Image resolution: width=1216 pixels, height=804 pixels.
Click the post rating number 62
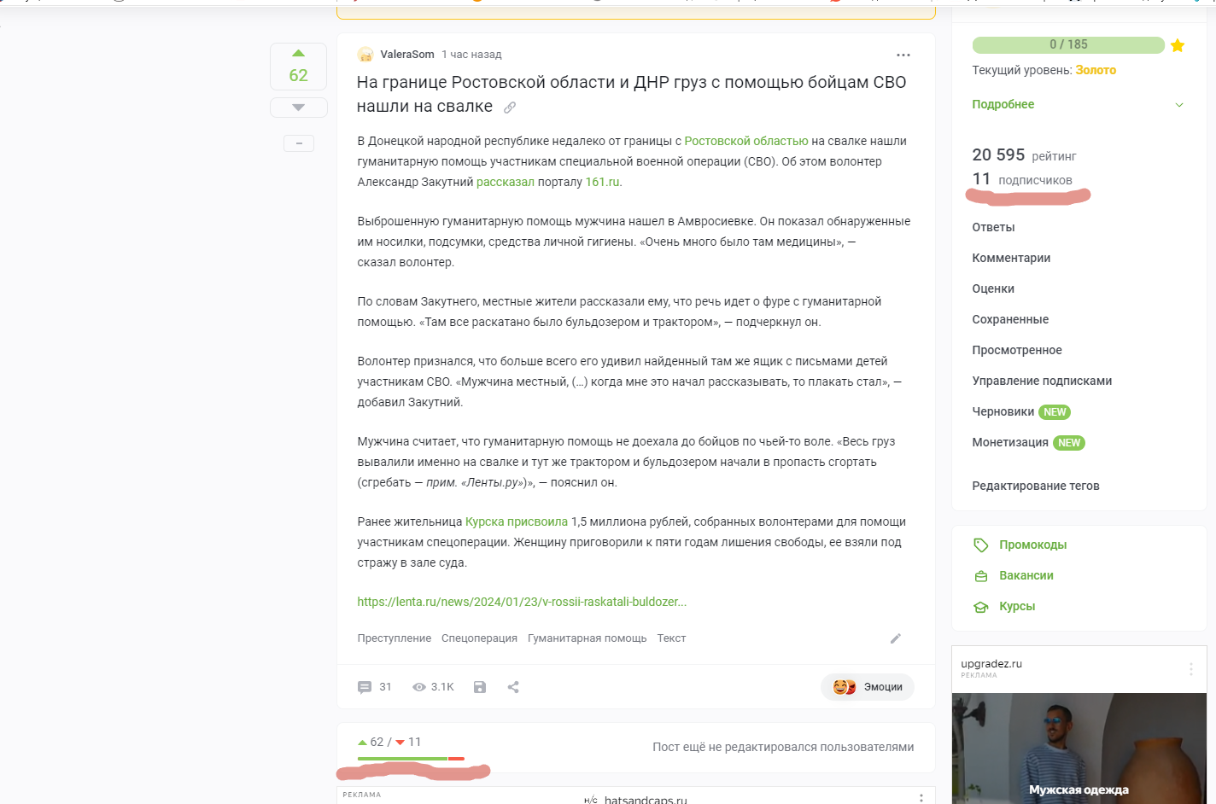point(298,75)
